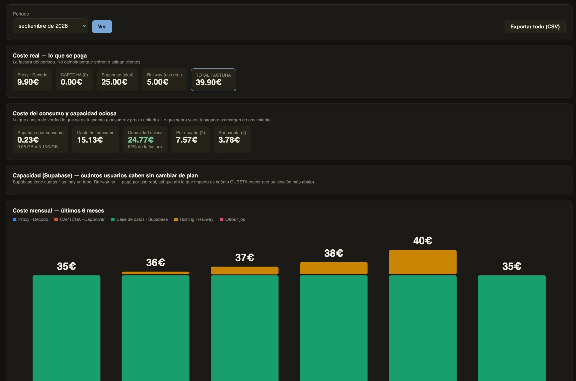This screenshot has width=576, height=381.
Task: Click the Coste del consumo y capacidad ociosa heading
Action: pyautogui.click(x=65, y=113)
